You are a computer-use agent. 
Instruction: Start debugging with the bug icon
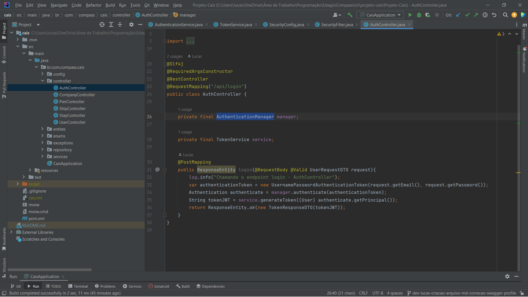click(x=419, y=15)
